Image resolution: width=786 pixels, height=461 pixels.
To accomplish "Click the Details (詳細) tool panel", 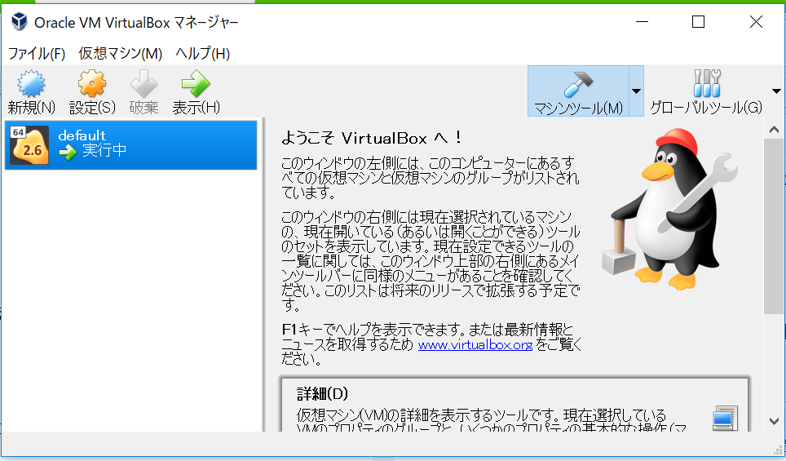I will point(515,406).
